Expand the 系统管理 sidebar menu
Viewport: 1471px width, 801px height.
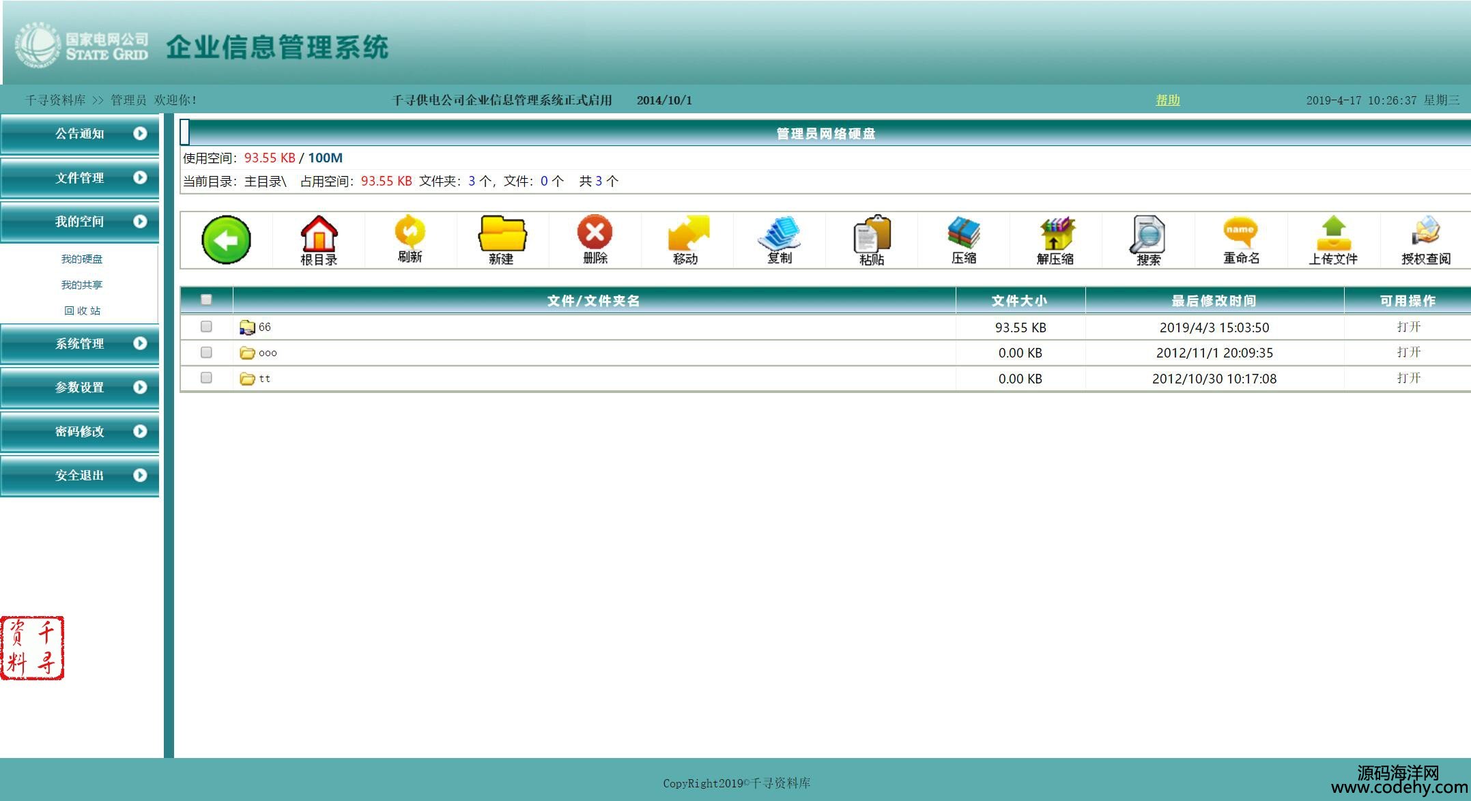coord(80,343)
